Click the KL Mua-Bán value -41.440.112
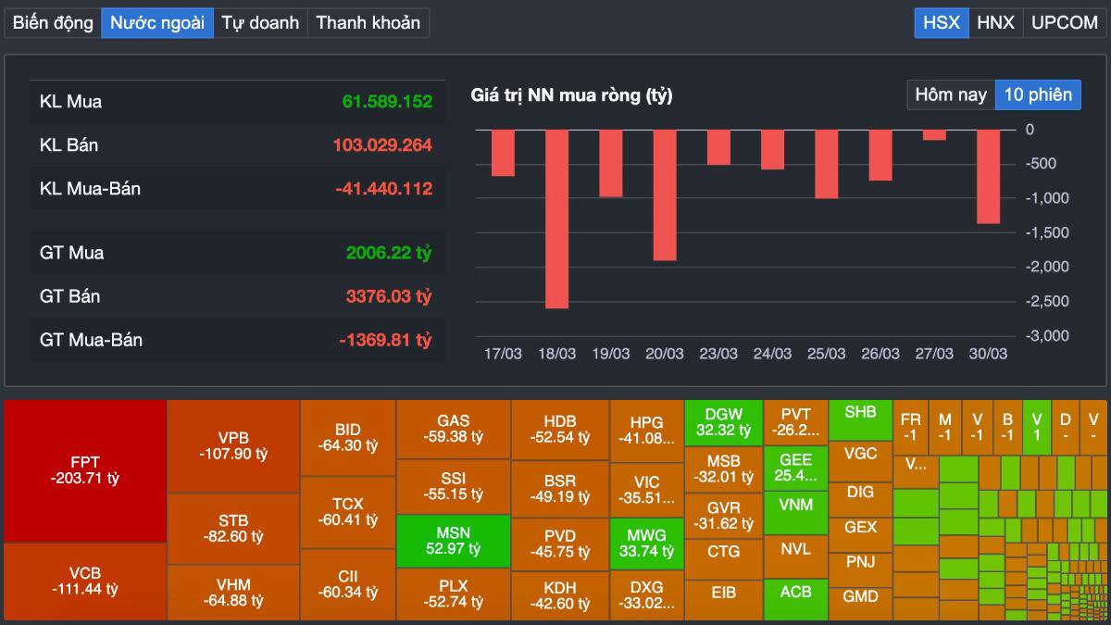Image resolution: width=1111 pixels, height=625 pixels. tap(383, 189)
